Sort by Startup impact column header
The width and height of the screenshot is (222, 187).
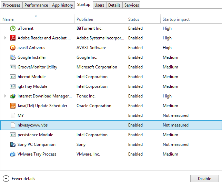click(176, 19)
